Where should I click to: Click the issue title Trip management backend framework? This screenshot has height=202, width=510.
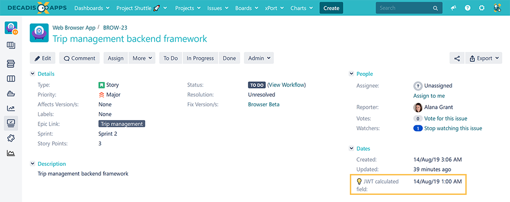click(130, 39)
